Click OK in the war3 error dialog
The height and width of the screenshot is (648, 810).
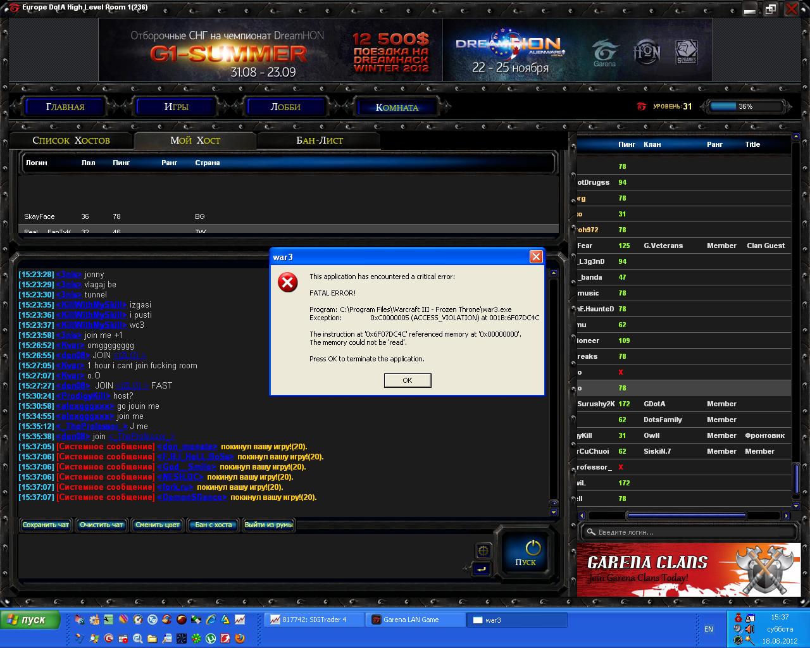[408, 380]
